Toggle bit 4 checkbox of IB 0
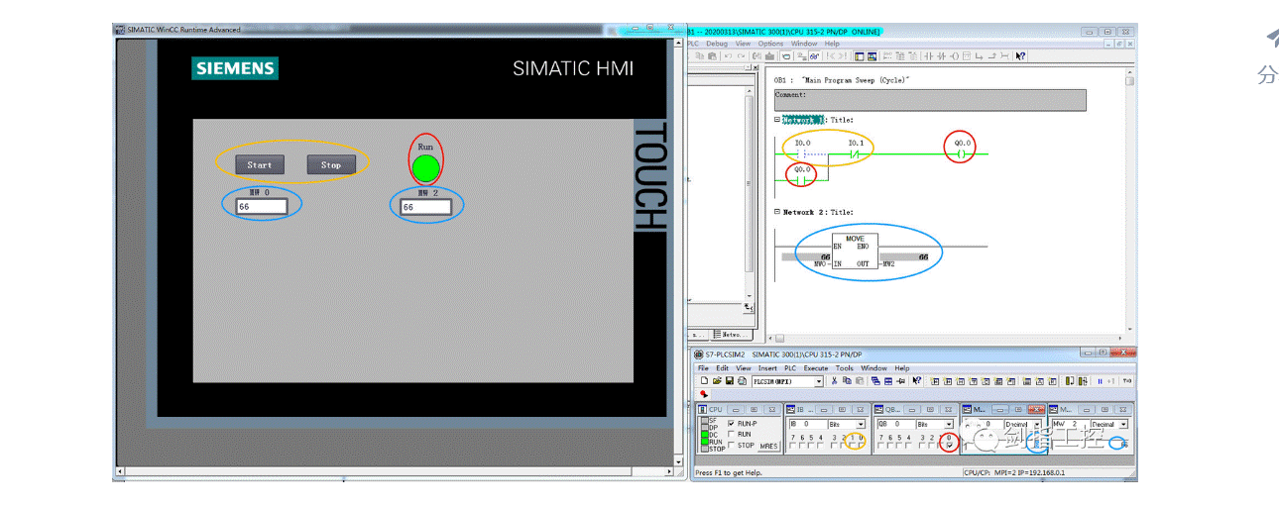The width and height of the screenshot is (1279, 507). coord(820,446)
